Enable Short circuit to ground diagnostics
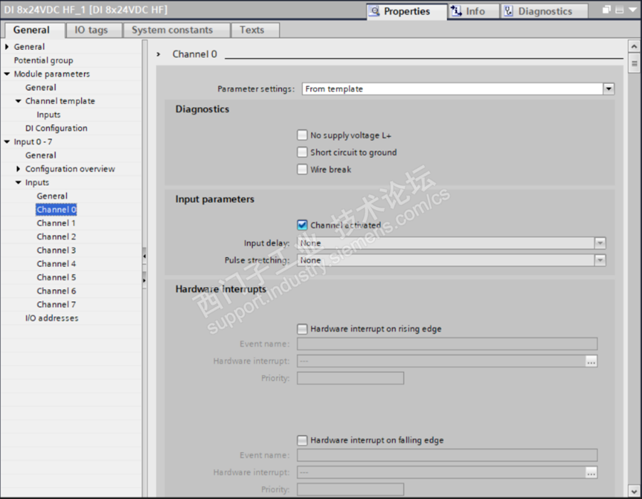 click(x=302, y=152)
